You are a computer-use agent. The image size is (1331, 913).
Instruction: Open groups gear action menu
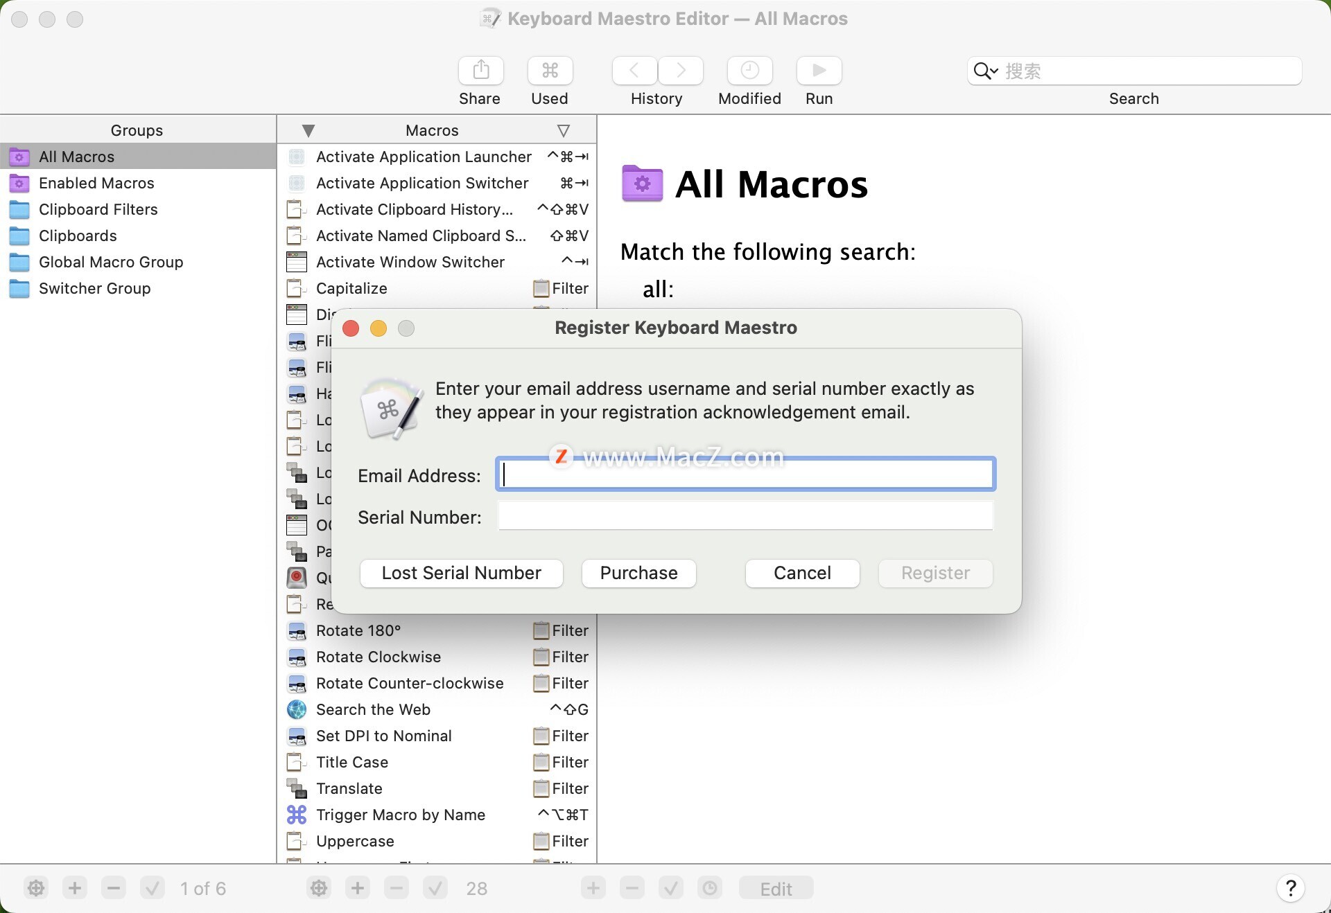point(36,888)
